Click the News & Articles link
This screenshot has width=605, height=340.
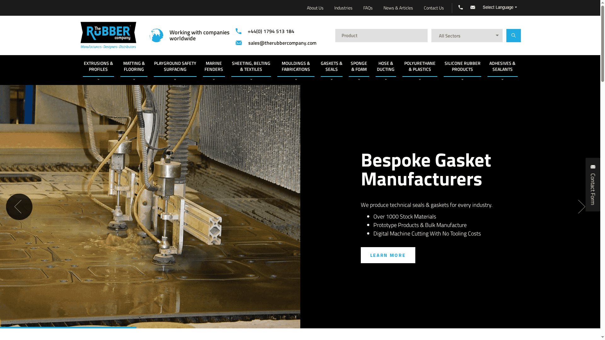(x=398, y=8)
